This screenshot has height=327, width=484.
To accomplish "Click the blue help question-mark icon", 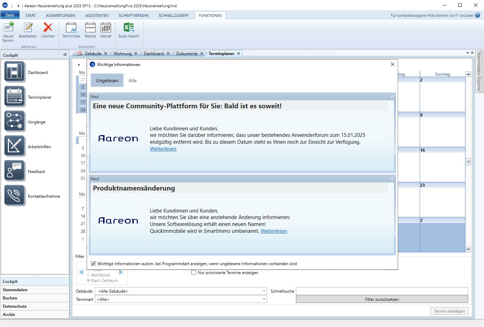I will (477, 15).
